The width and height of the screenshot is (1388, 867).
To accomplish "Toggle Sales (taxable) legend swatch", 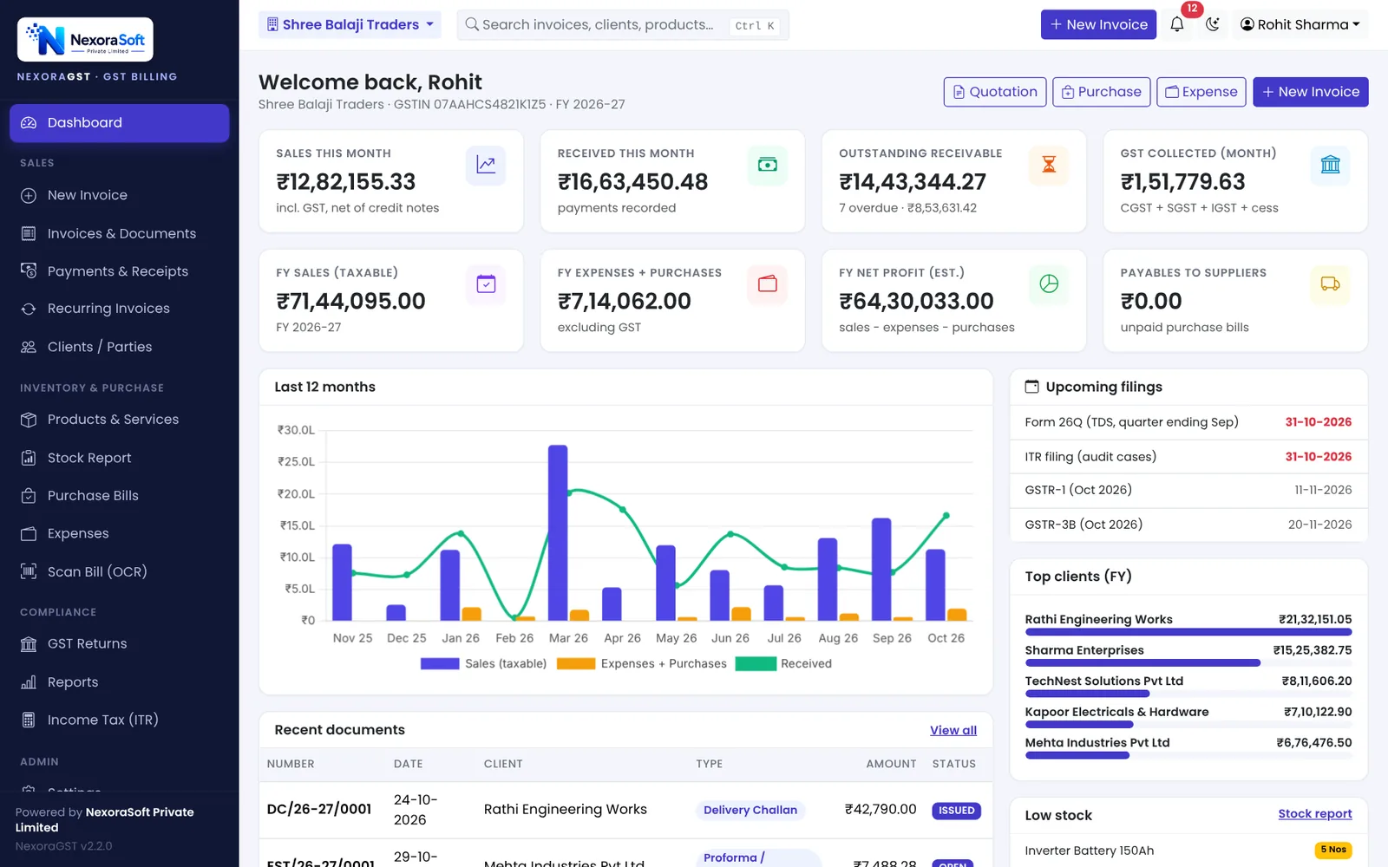I will coord(440,663).
